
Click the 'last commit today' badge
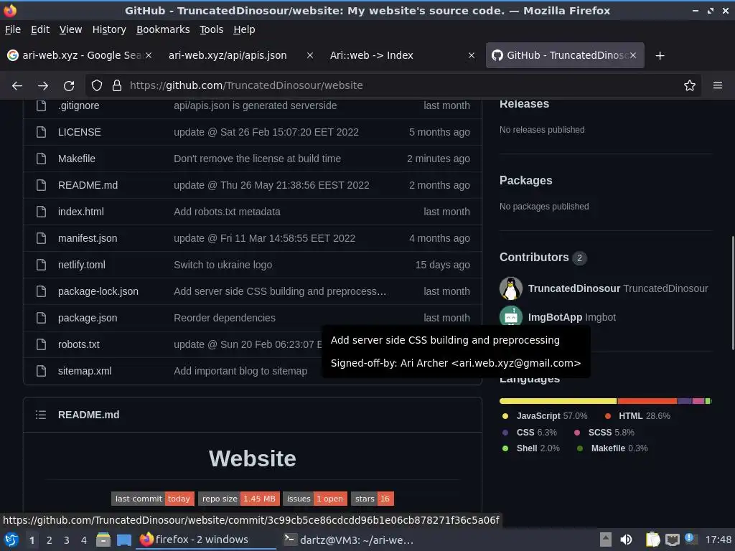153,499
